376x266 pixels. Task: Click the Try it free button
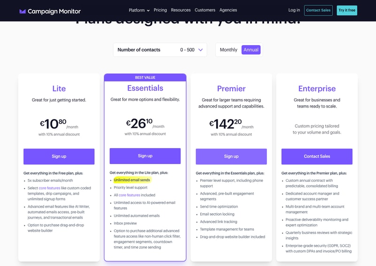tap(347, 10)
